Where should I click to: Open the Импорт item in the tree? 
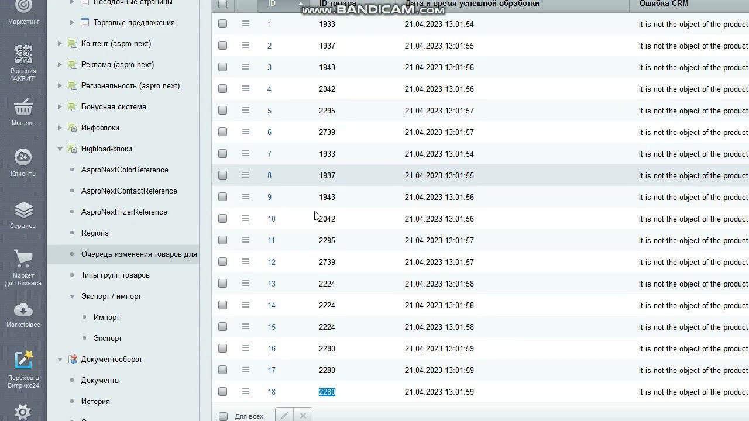pos(106,317)
